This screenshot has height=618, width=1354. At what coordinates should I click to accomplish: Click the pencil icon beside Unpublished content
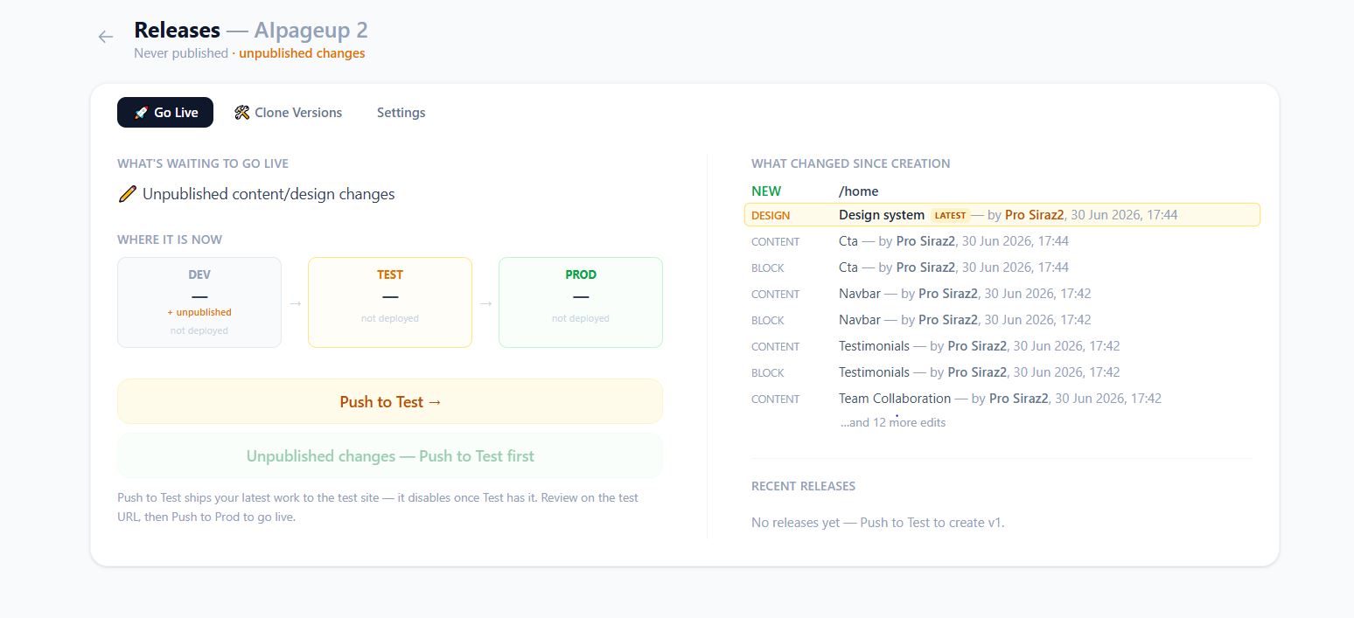tap(127, 194)
